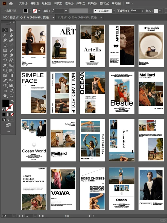Open the zoom level dropdown showing 11%
This screenshot has height=223, width=167.
click(14, 216)
